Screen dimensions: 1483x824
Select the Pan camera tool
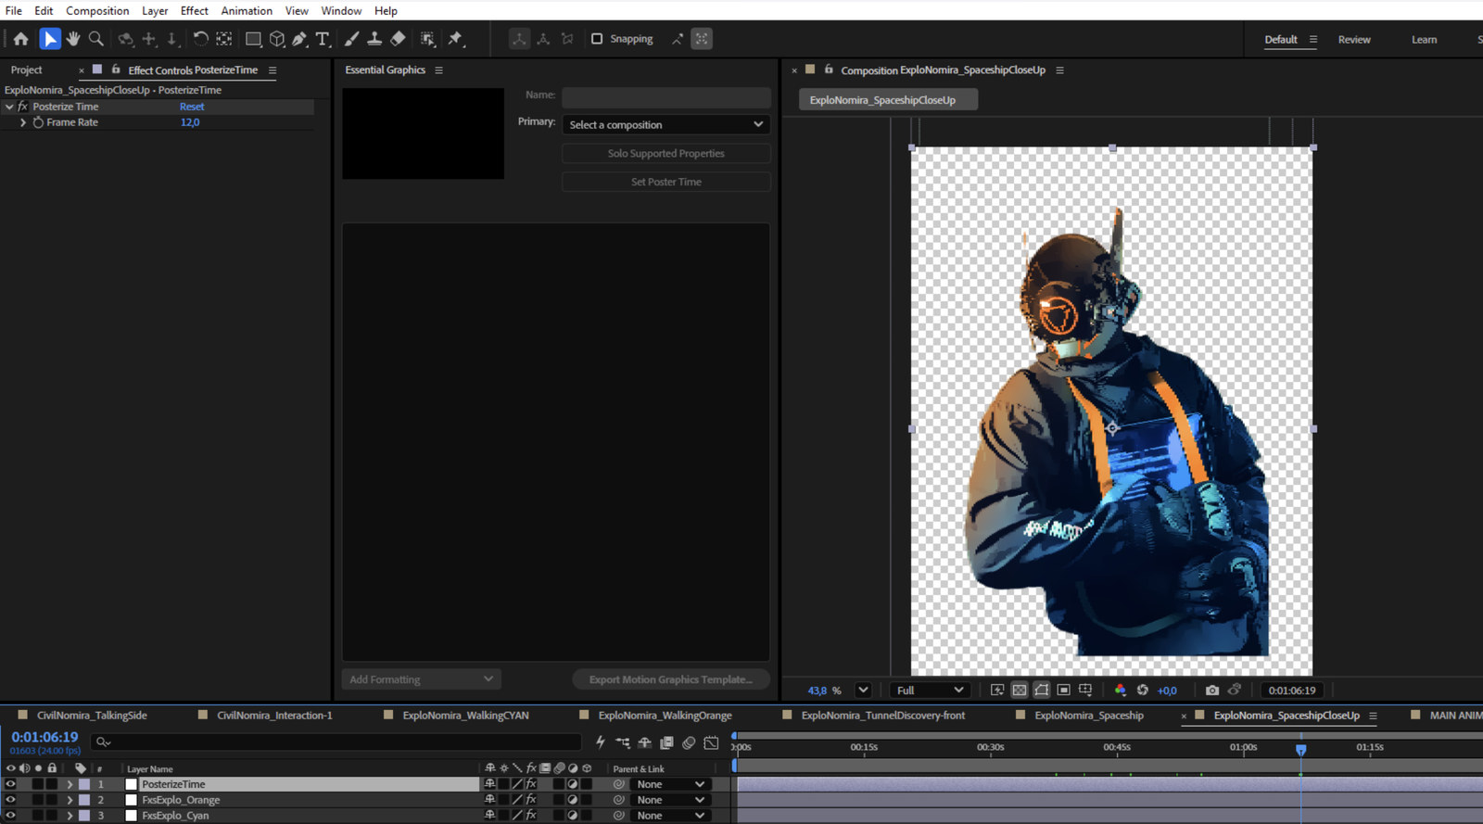(149, 39)
